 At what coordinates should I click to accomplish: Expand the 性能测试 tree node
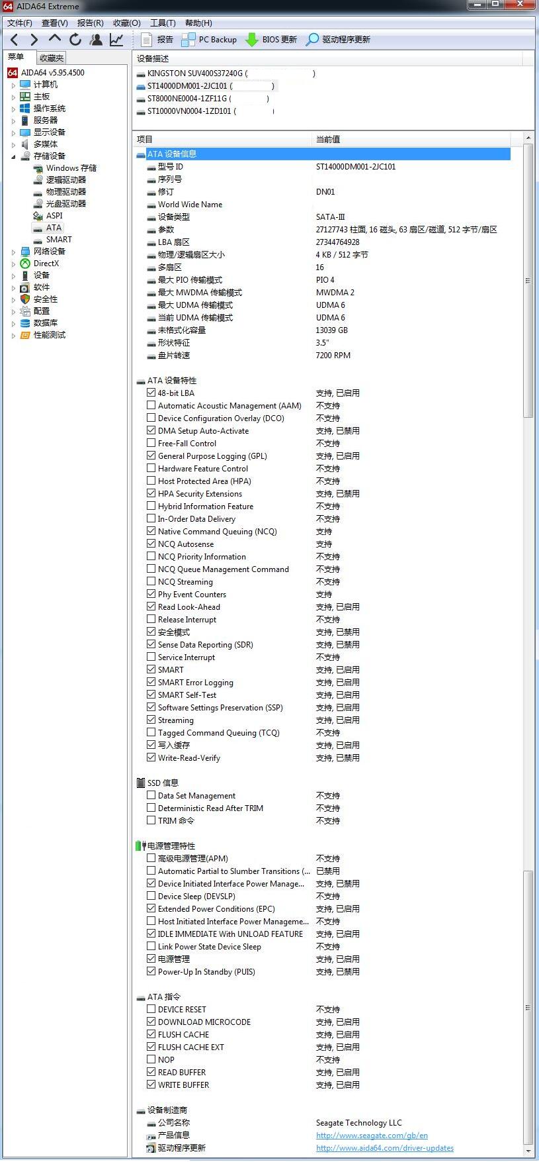coord(13,335)
